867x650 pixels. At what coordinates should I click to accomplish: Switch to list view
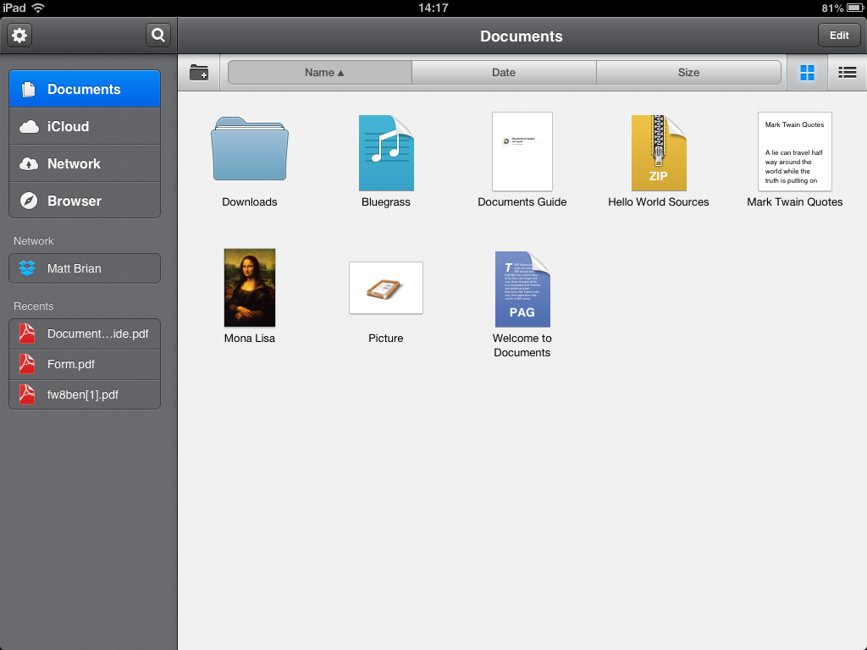tap(847, 73)
